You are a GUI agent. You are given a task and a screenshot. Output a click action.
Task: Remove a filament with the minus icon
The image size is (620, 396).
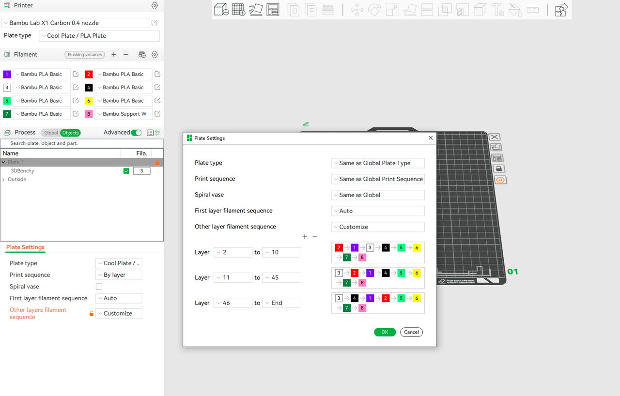pyautogui.click(x=126, y=55)
